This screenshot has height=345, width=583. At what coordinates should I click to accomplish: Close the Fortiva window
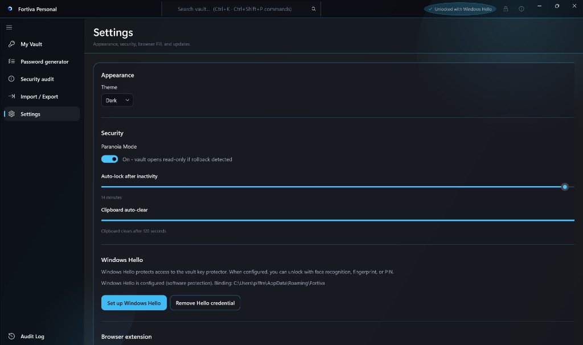(x=574, y=6)
